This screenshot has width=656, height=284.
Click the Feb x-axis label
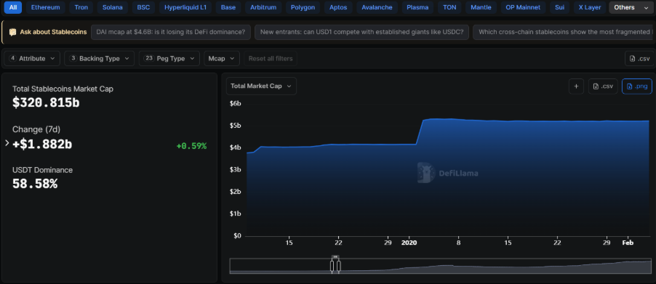[x=628, y=243]
